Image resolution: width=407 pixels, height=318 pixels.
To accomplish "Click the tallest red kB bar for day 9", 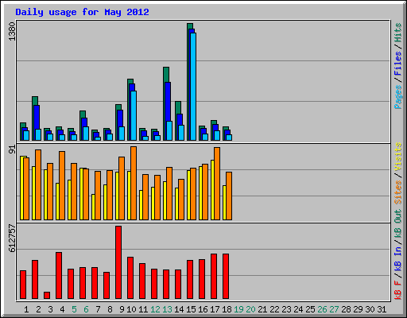I will pyautogui.click(x=118, y=262).
